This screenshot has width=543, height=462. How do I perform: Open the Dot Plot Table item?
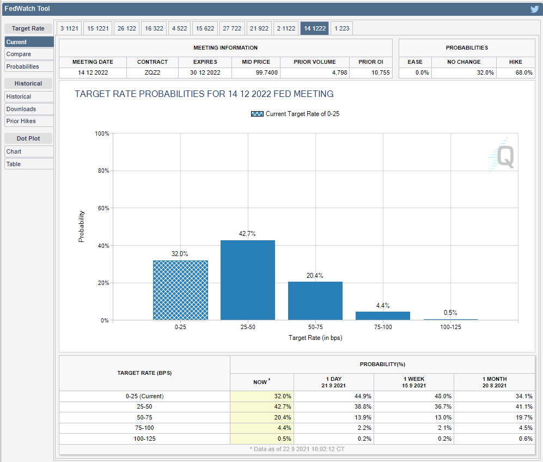29,164
